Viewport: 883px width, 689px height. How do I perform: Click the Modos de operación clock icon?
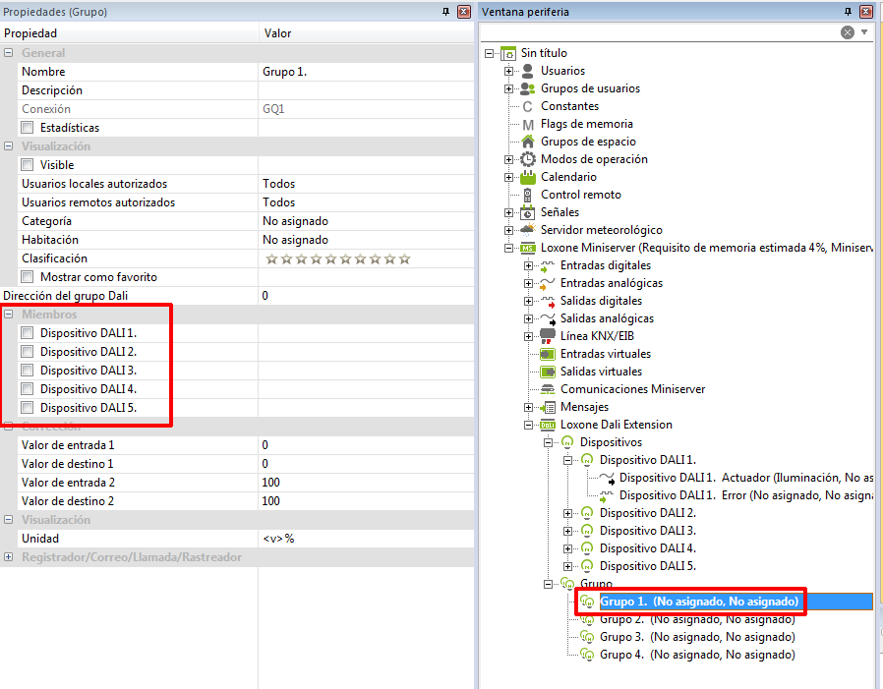pos(528,159)
